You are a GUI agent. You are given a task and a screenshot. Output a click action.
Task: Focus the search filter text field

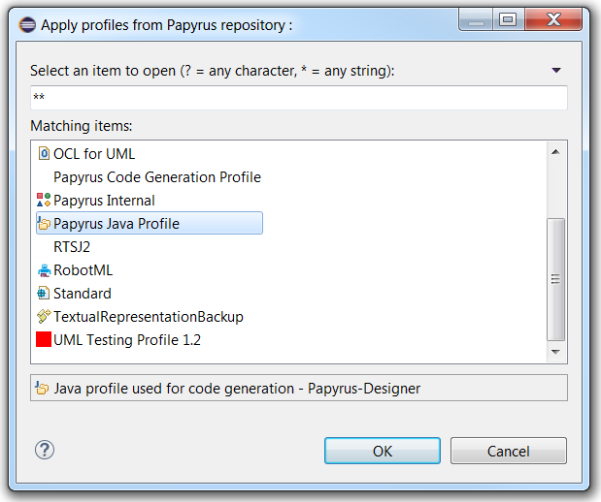pyautogui.click(x=298, y=98)
